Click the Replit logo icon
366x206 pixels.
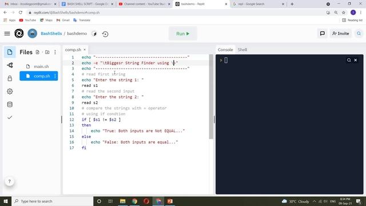(19, 33)
